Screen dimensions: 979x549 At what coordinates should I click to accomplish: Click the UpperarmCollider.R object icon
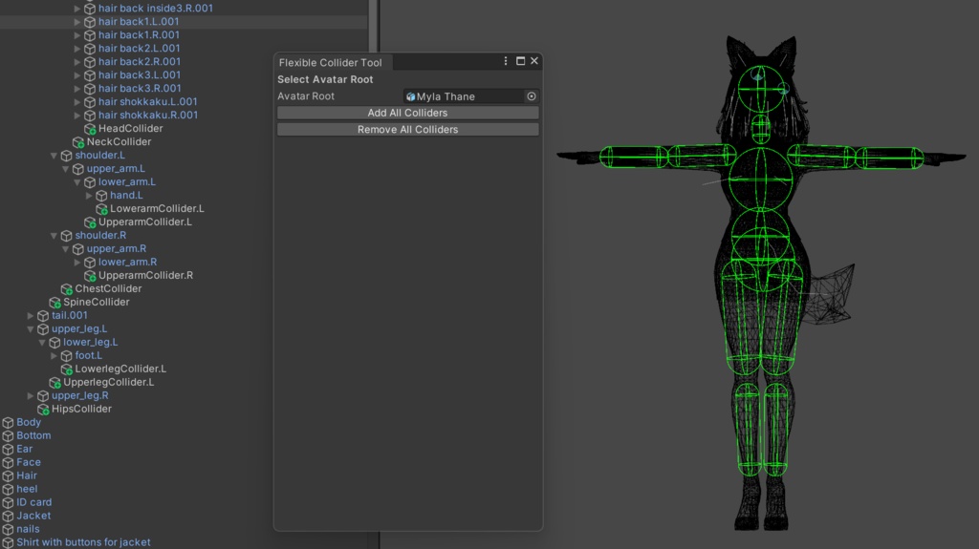click(90, 276)
